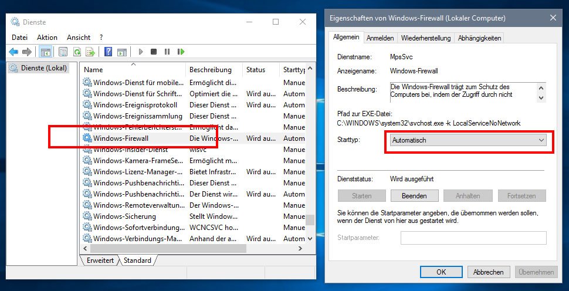This screenshot has height=291, width=569.
Task: Click description box scroll up arrow
Action: (541, 88)
